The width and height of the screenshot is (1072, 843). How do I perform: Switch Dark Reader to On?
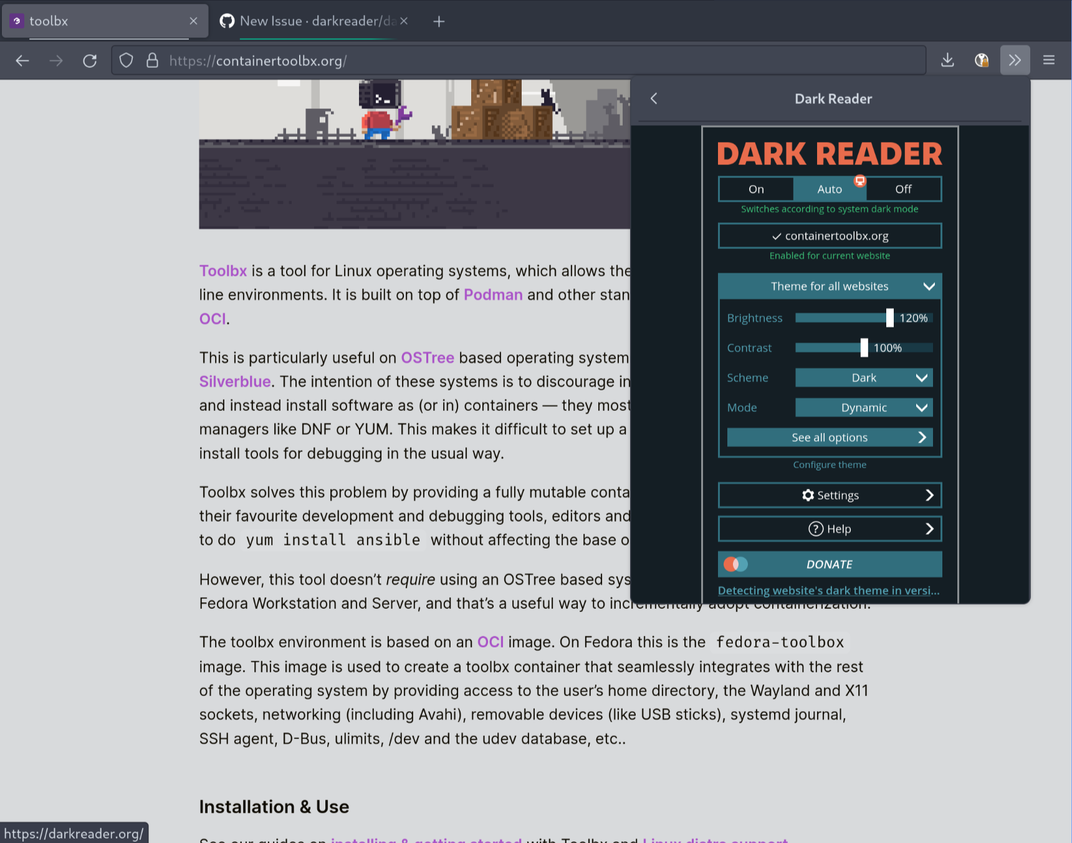point(756,189)
